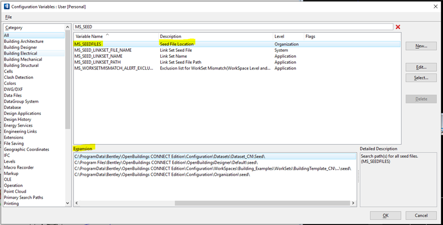This screenshot has width=443, height=225.
Task: Select the MS_WORKSETMISMATCH_ALERT_EXCLU... row
Action: tap(237, 68)
